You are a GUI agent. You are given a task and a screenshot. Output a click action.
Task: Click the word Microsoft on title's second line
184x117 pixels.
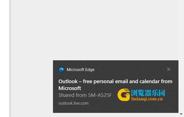pos(70,88)
